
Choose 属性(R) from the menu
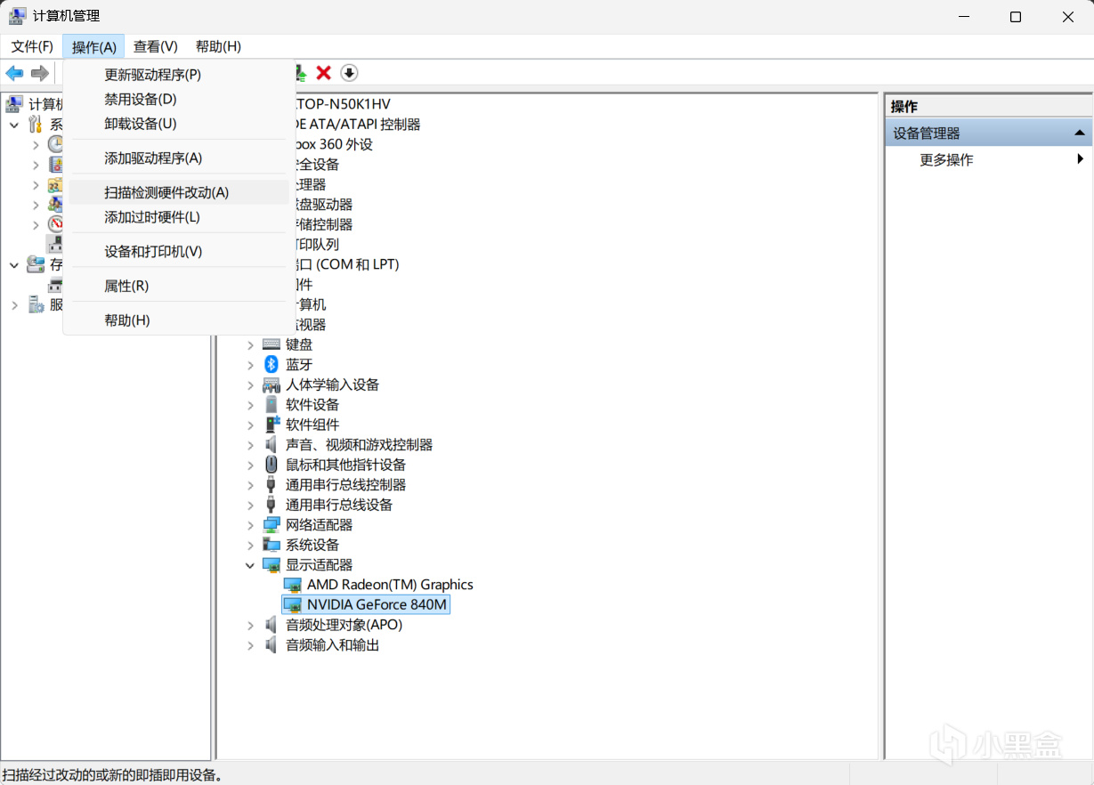178,286
